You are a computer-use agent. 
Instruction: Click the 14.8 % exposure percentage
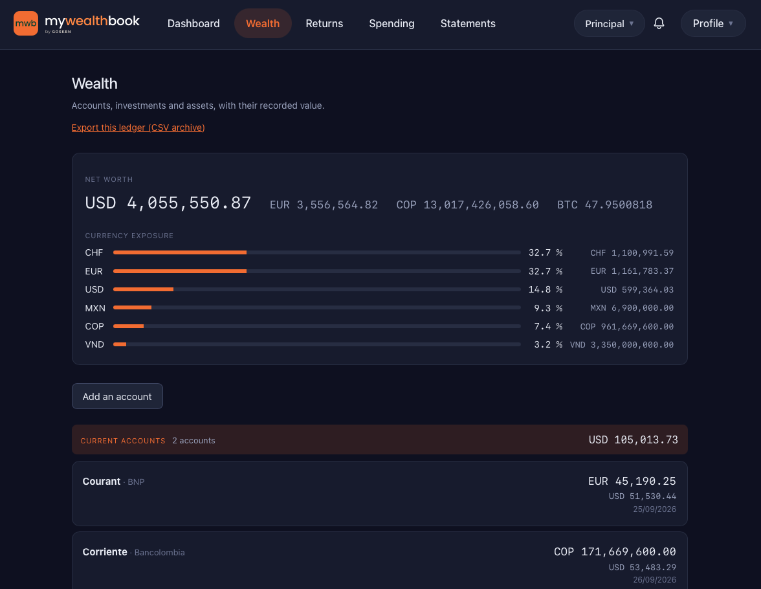pos(546,289)
